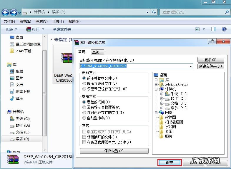Open the 组织 dropdown menu
The width and height of the screenshot is (231, 169).
(12, 29)
